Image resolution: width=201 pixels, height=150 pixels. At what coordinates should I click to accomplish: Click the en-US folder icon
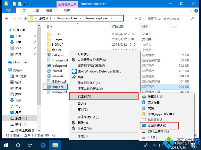pyautogui.click(x=49, y=34)
